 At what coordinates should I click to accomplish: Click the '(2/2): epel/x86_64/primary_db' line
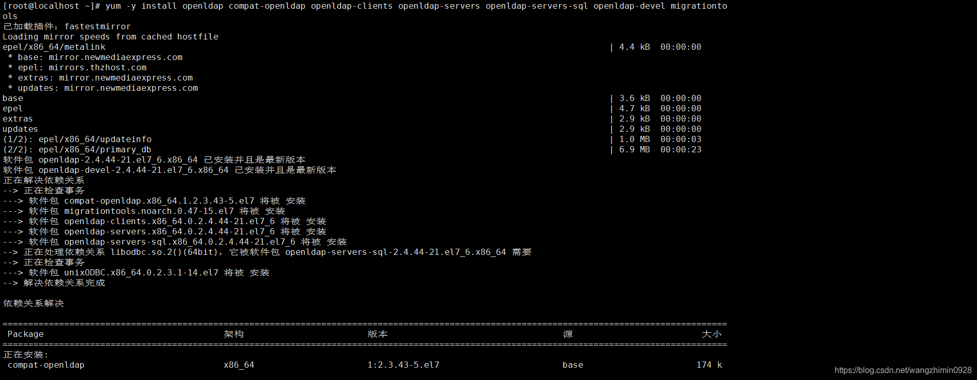[x=77, y=150]
